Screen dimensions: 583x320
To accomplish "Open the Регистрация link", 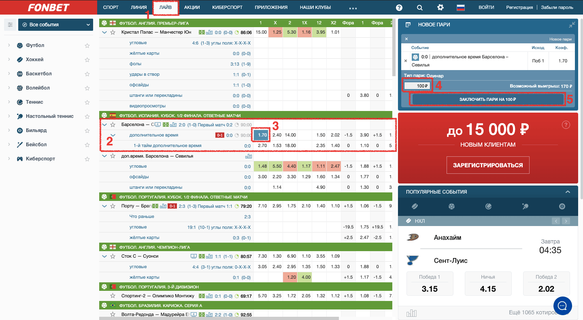I will click(x=519, y=7).
